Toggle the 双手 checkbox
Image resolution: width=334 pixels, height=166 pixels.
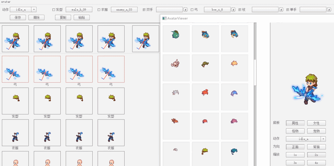click(x=144, y=10)
